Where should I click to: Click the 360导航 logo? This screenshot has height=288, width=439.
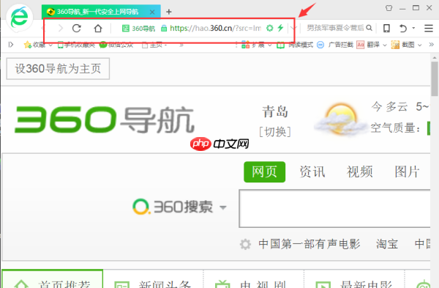105,119
